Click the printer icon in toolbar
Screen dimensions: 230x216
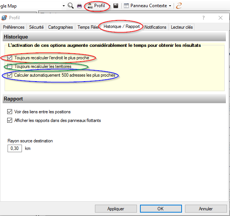(x=79, y=6)
